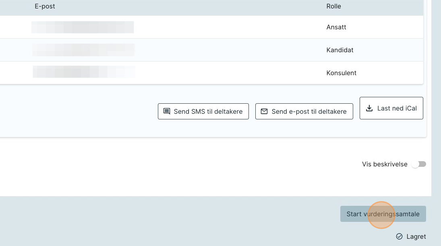Start the assessment with 'Start vurderingssamtale'
This screenshot has height=246, width=441.
[x=383, y=214]
